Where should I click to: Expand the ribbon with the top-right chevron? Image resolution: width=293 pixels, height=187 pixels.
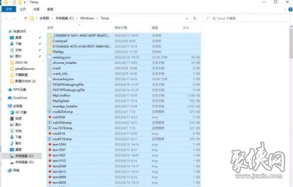tap(285, 9)
